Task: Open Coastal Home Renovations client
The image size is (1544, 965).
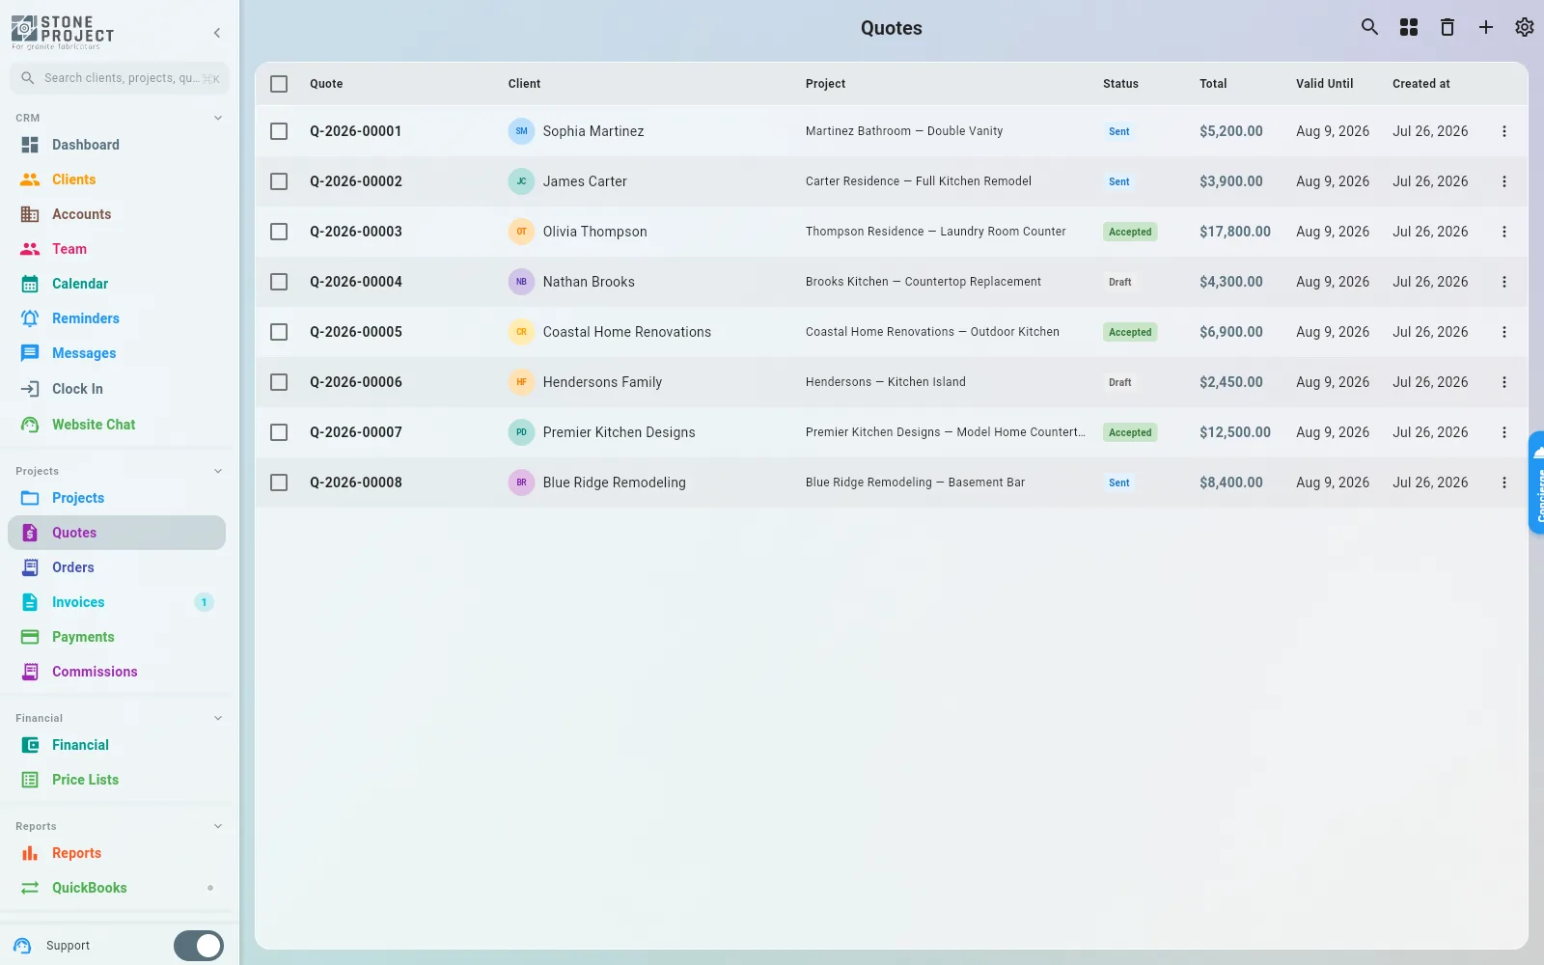Action: (x=626, y=332)
